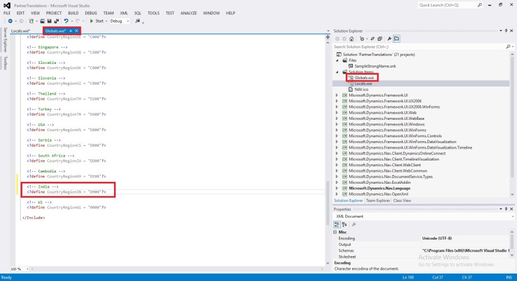
Task: Open the BUILD menu
Action: tap(73, 13)
